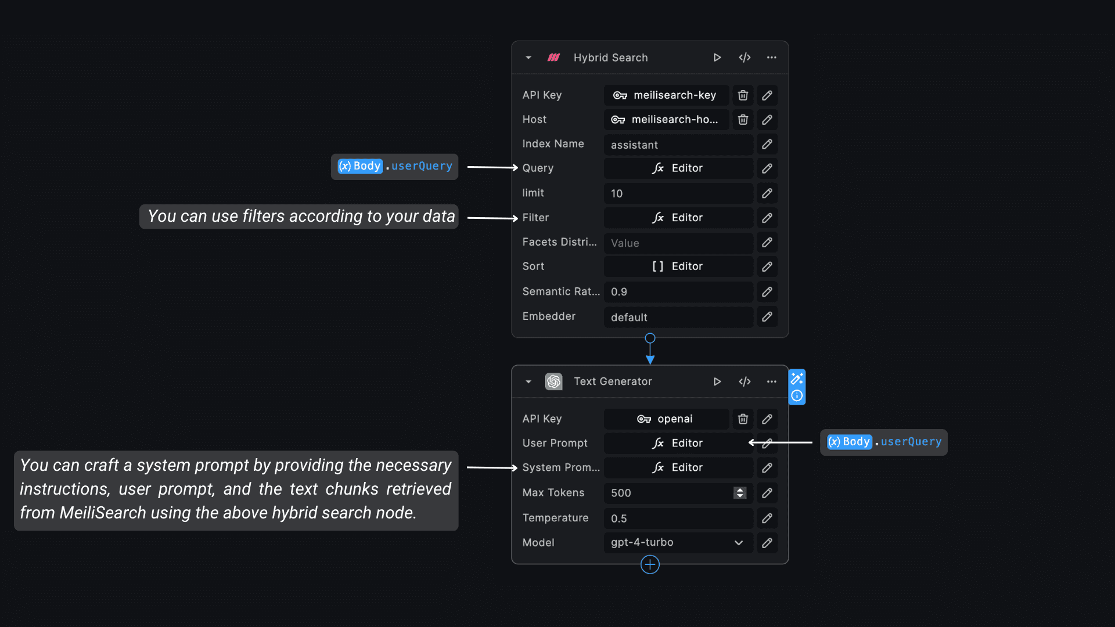The image size is (1115, 627).
Task: Open code view of Text Generator node
Action: 744,381
